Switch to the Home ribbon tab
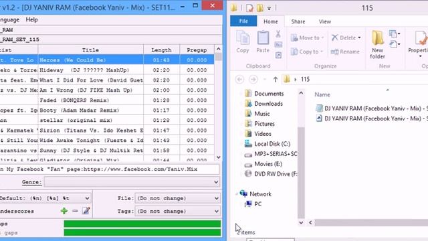Viewport: 428px width, 241px height. [270, 21]
